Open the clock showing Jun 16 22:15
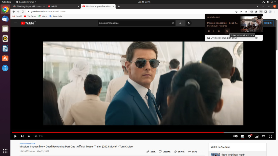278x156 pixels. pyautogui.click(x=144, y=2)
